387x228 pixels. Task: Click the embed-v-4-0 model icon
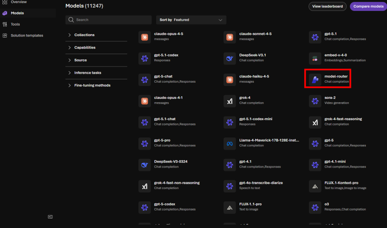(315, 58)
